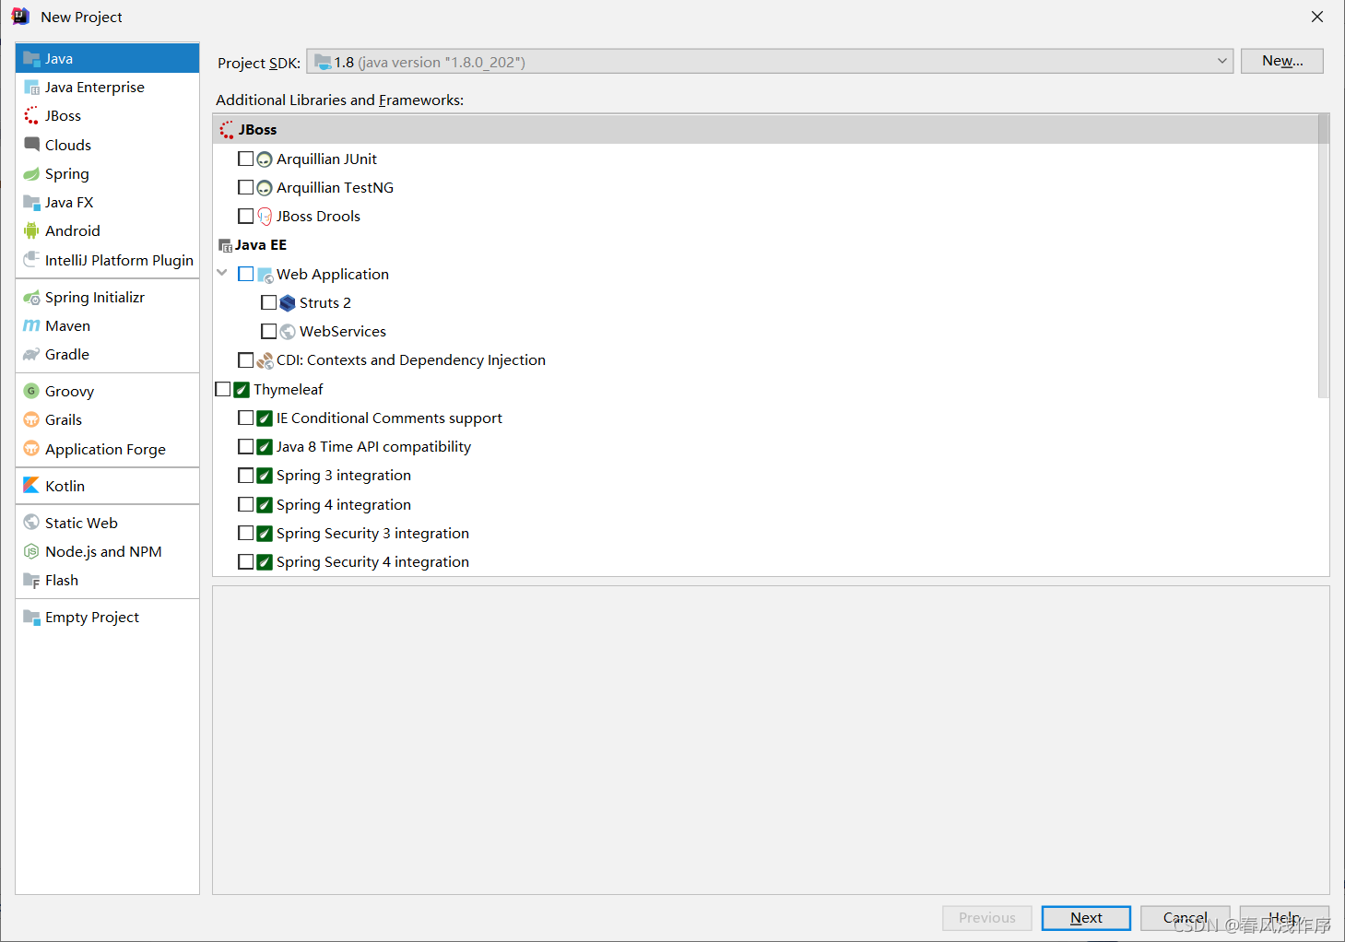Click the Java FX folder icon
Image resolution: width=1345 pixels, height=942 pixels.
point(31,203)
